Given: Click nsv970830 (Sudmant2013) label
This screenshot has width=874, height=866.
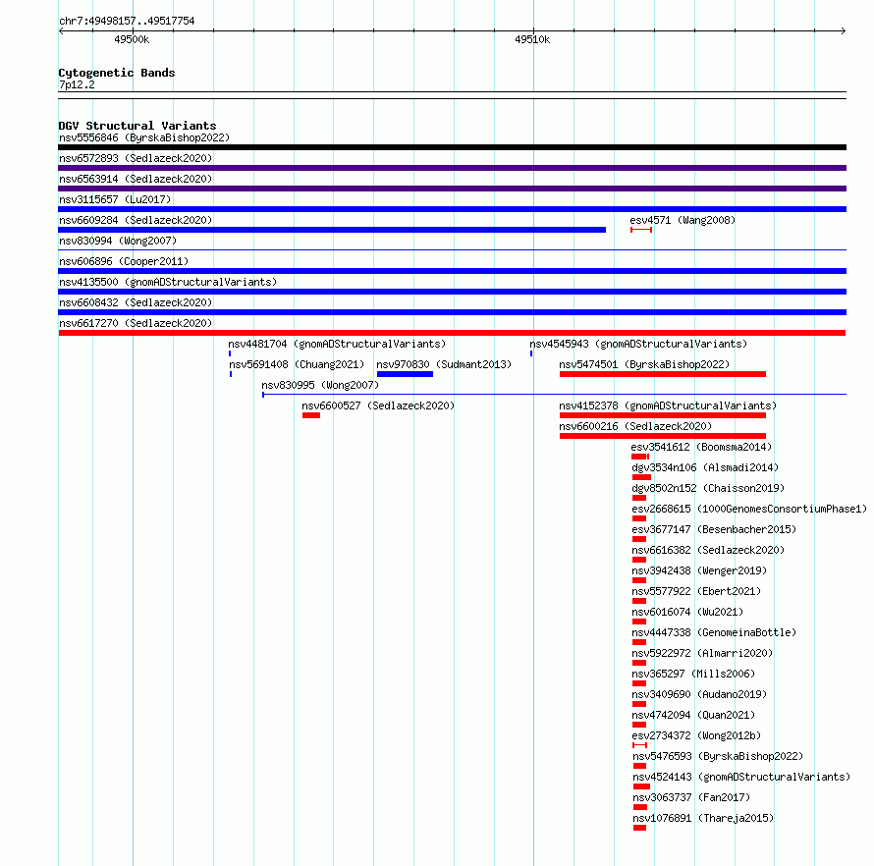Looking at the screenshot, I should 444,364.
